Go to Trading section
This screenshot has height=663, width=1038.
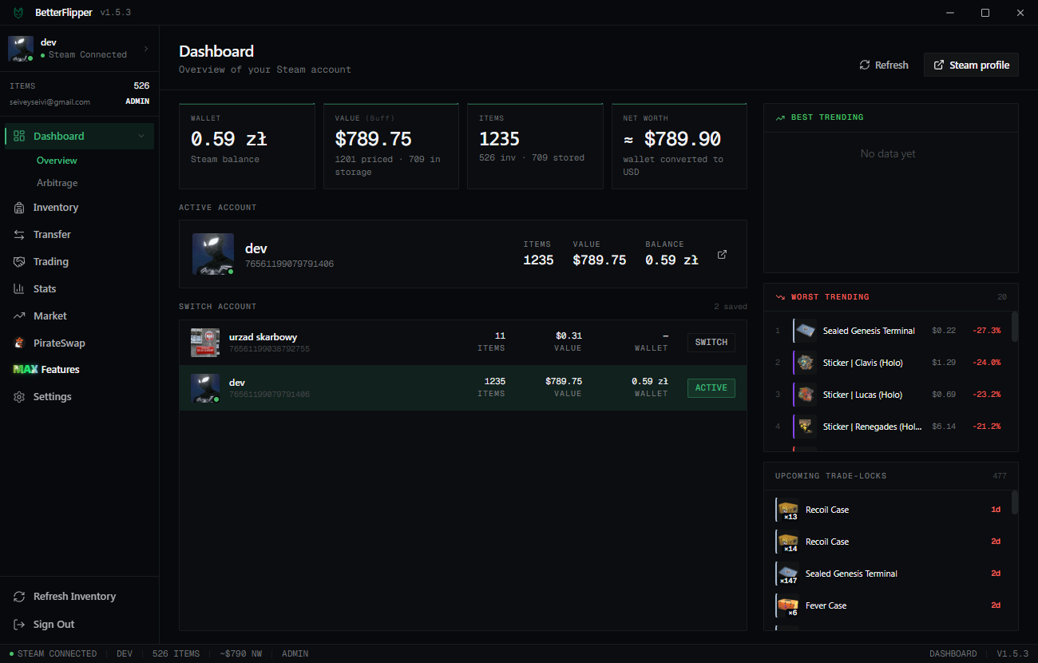click(80, 262)
